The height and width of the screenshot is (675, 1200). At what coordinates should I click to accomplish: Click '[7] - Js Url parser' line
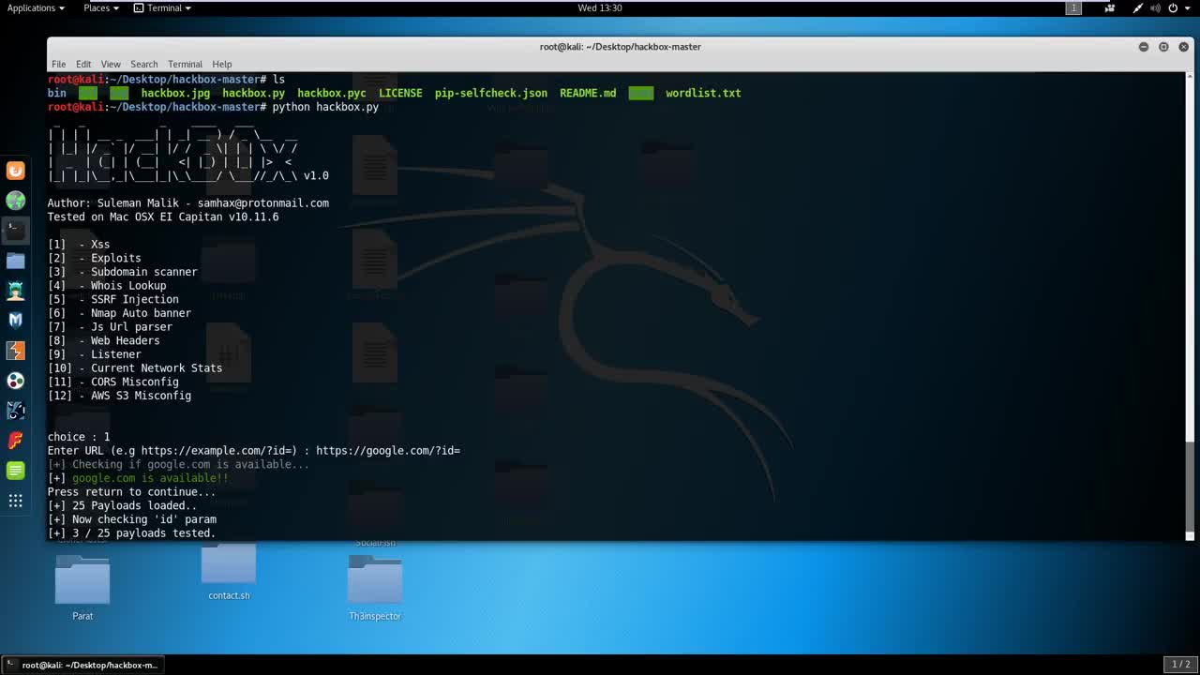(110, 326)
